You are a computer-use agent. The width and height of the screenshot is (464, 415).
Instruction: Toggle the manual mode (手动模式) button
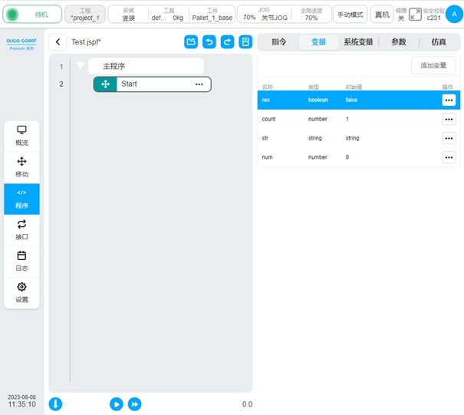coord(350,15)
